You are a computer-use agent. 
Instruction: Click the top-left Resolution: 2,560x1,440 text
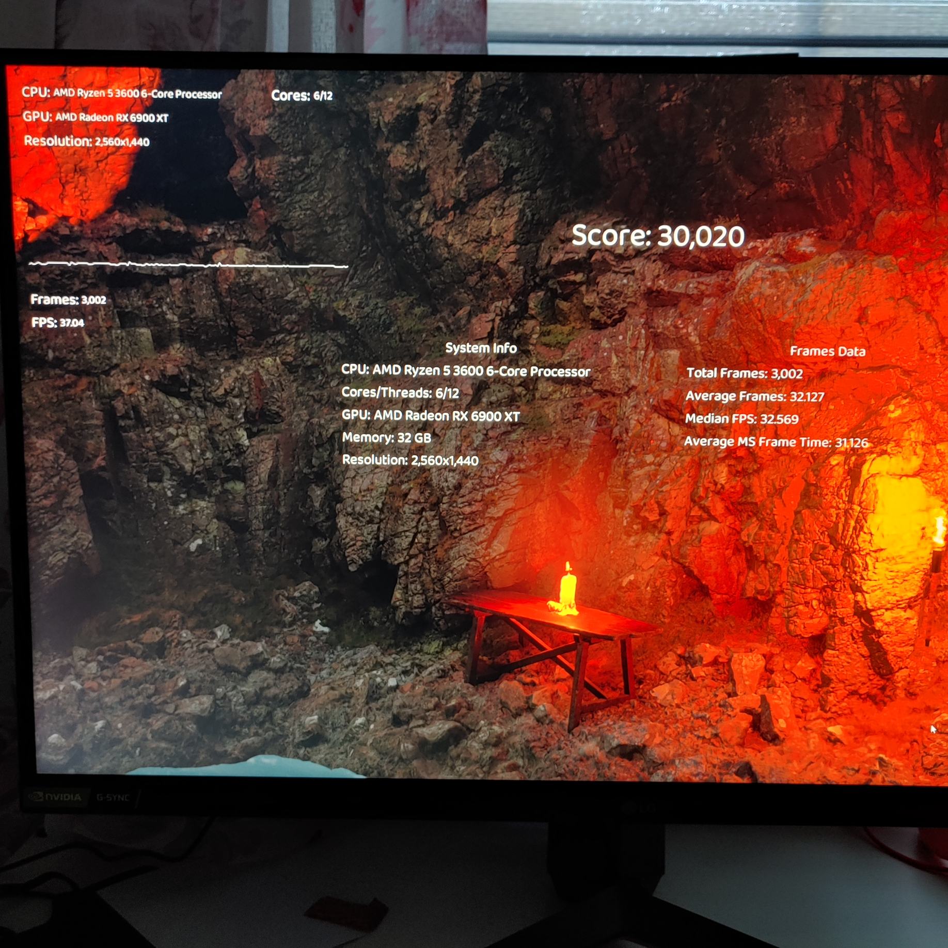[87, 141]
